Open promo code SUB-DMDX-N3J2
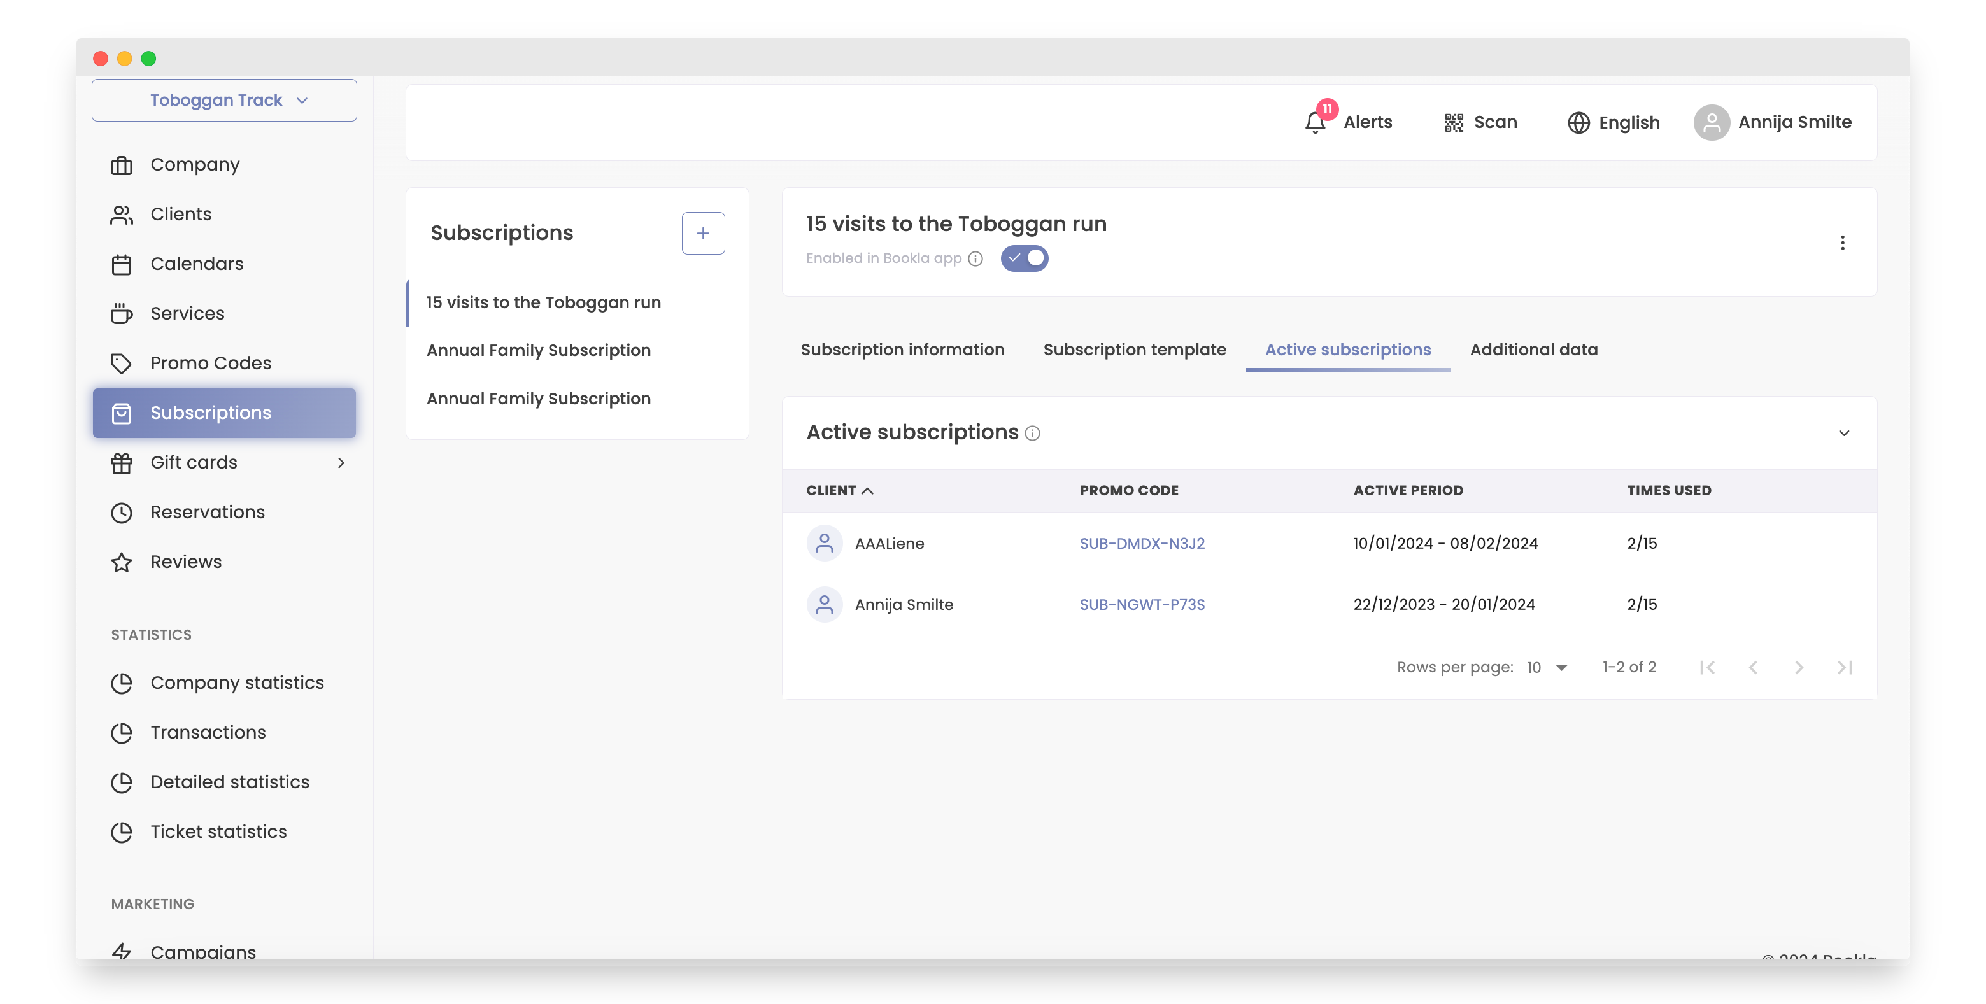 tap(1142, 543)
